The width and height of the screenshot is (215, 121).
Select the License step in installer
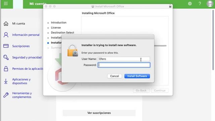coord(56,28)
